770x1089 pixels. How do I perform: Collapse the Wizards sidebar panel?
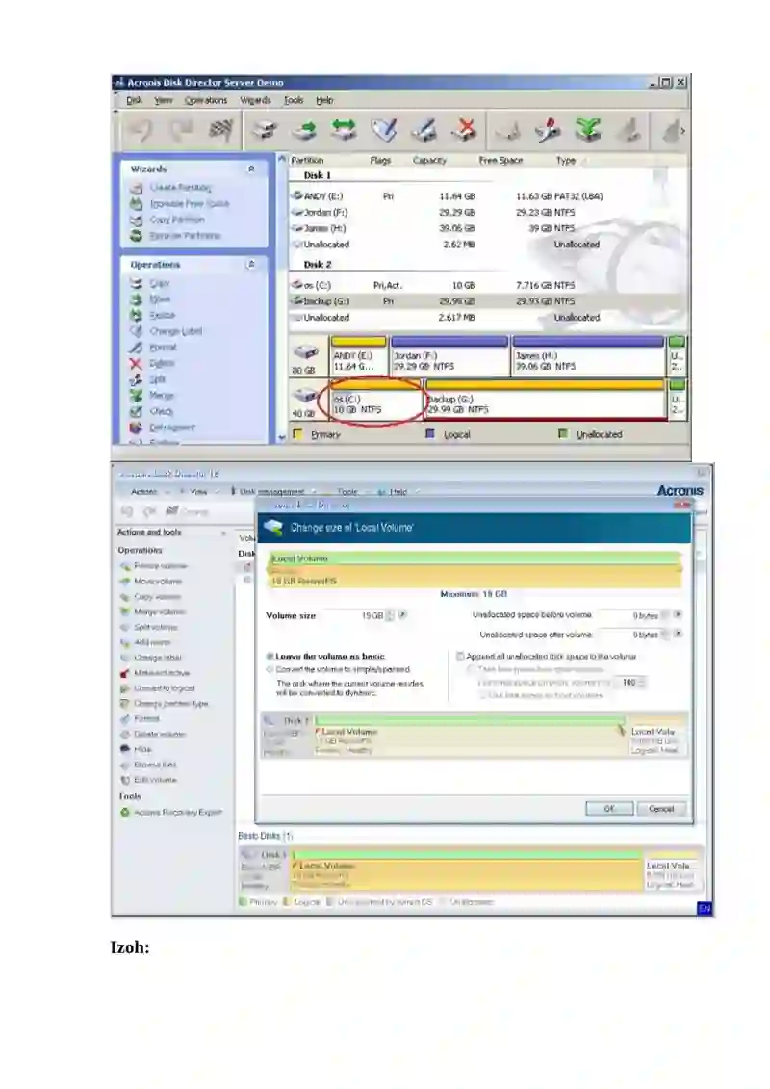pyautogui.click(x=251, y=169)
